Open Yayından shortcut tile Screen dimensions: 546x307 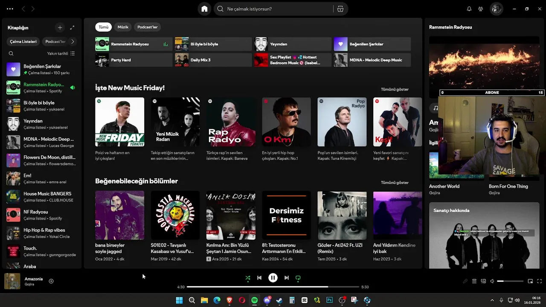click(293, 44)
